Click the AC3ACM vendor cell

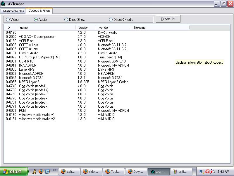point(104,37)
